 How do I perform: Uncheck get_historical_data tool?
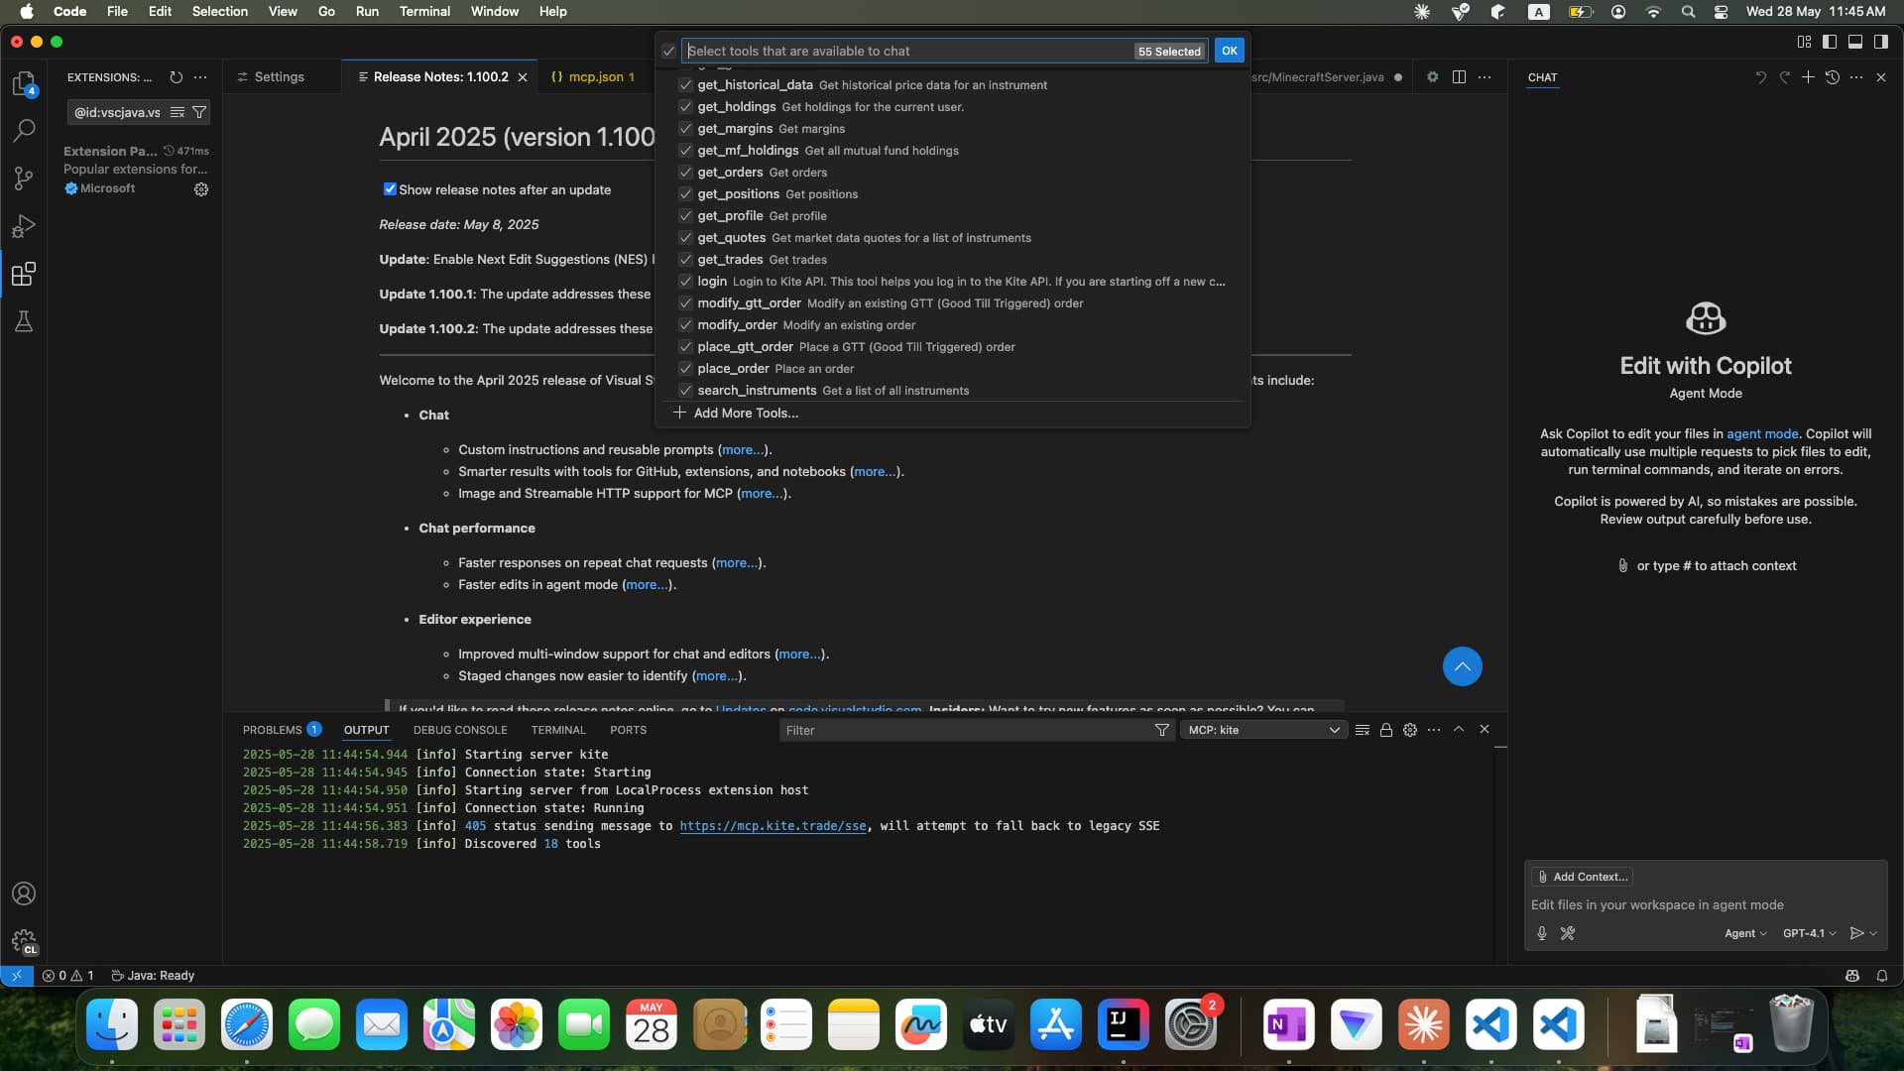(685, 85)
